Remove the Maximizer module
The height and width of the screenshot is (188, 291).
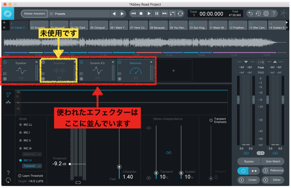click(151, 62)
